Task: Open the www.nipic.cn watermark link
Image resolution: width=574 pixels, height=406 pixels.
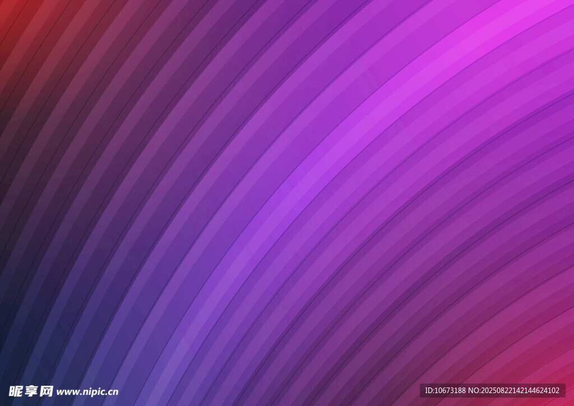Action: pyautogui.click(x=87, y=391)
